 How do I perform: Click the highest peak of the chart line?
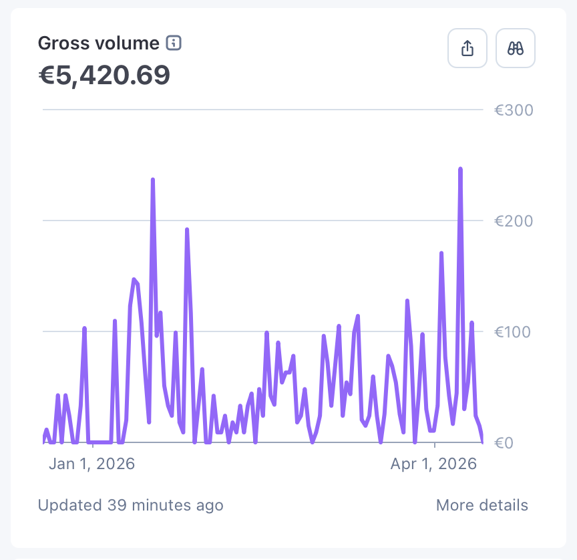point(460,169)
